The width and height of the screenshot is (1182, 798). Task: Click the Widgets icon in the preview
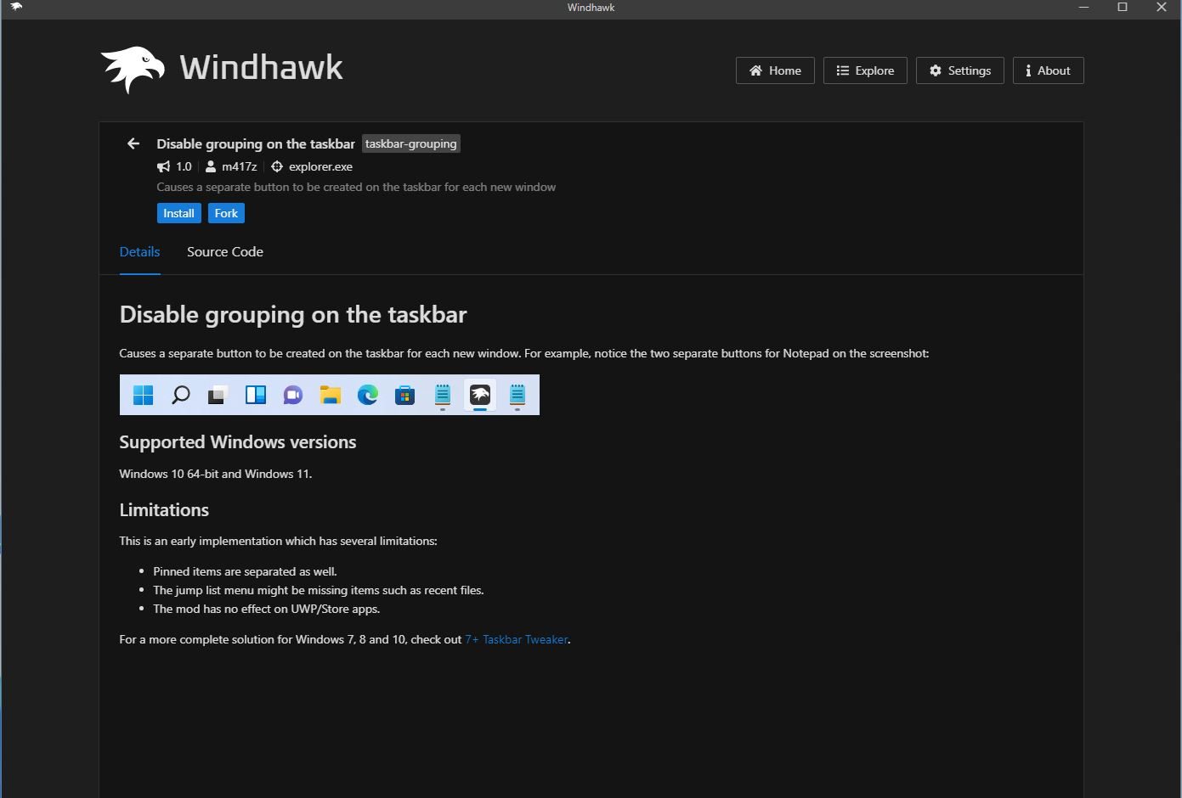tap(256, 395)
